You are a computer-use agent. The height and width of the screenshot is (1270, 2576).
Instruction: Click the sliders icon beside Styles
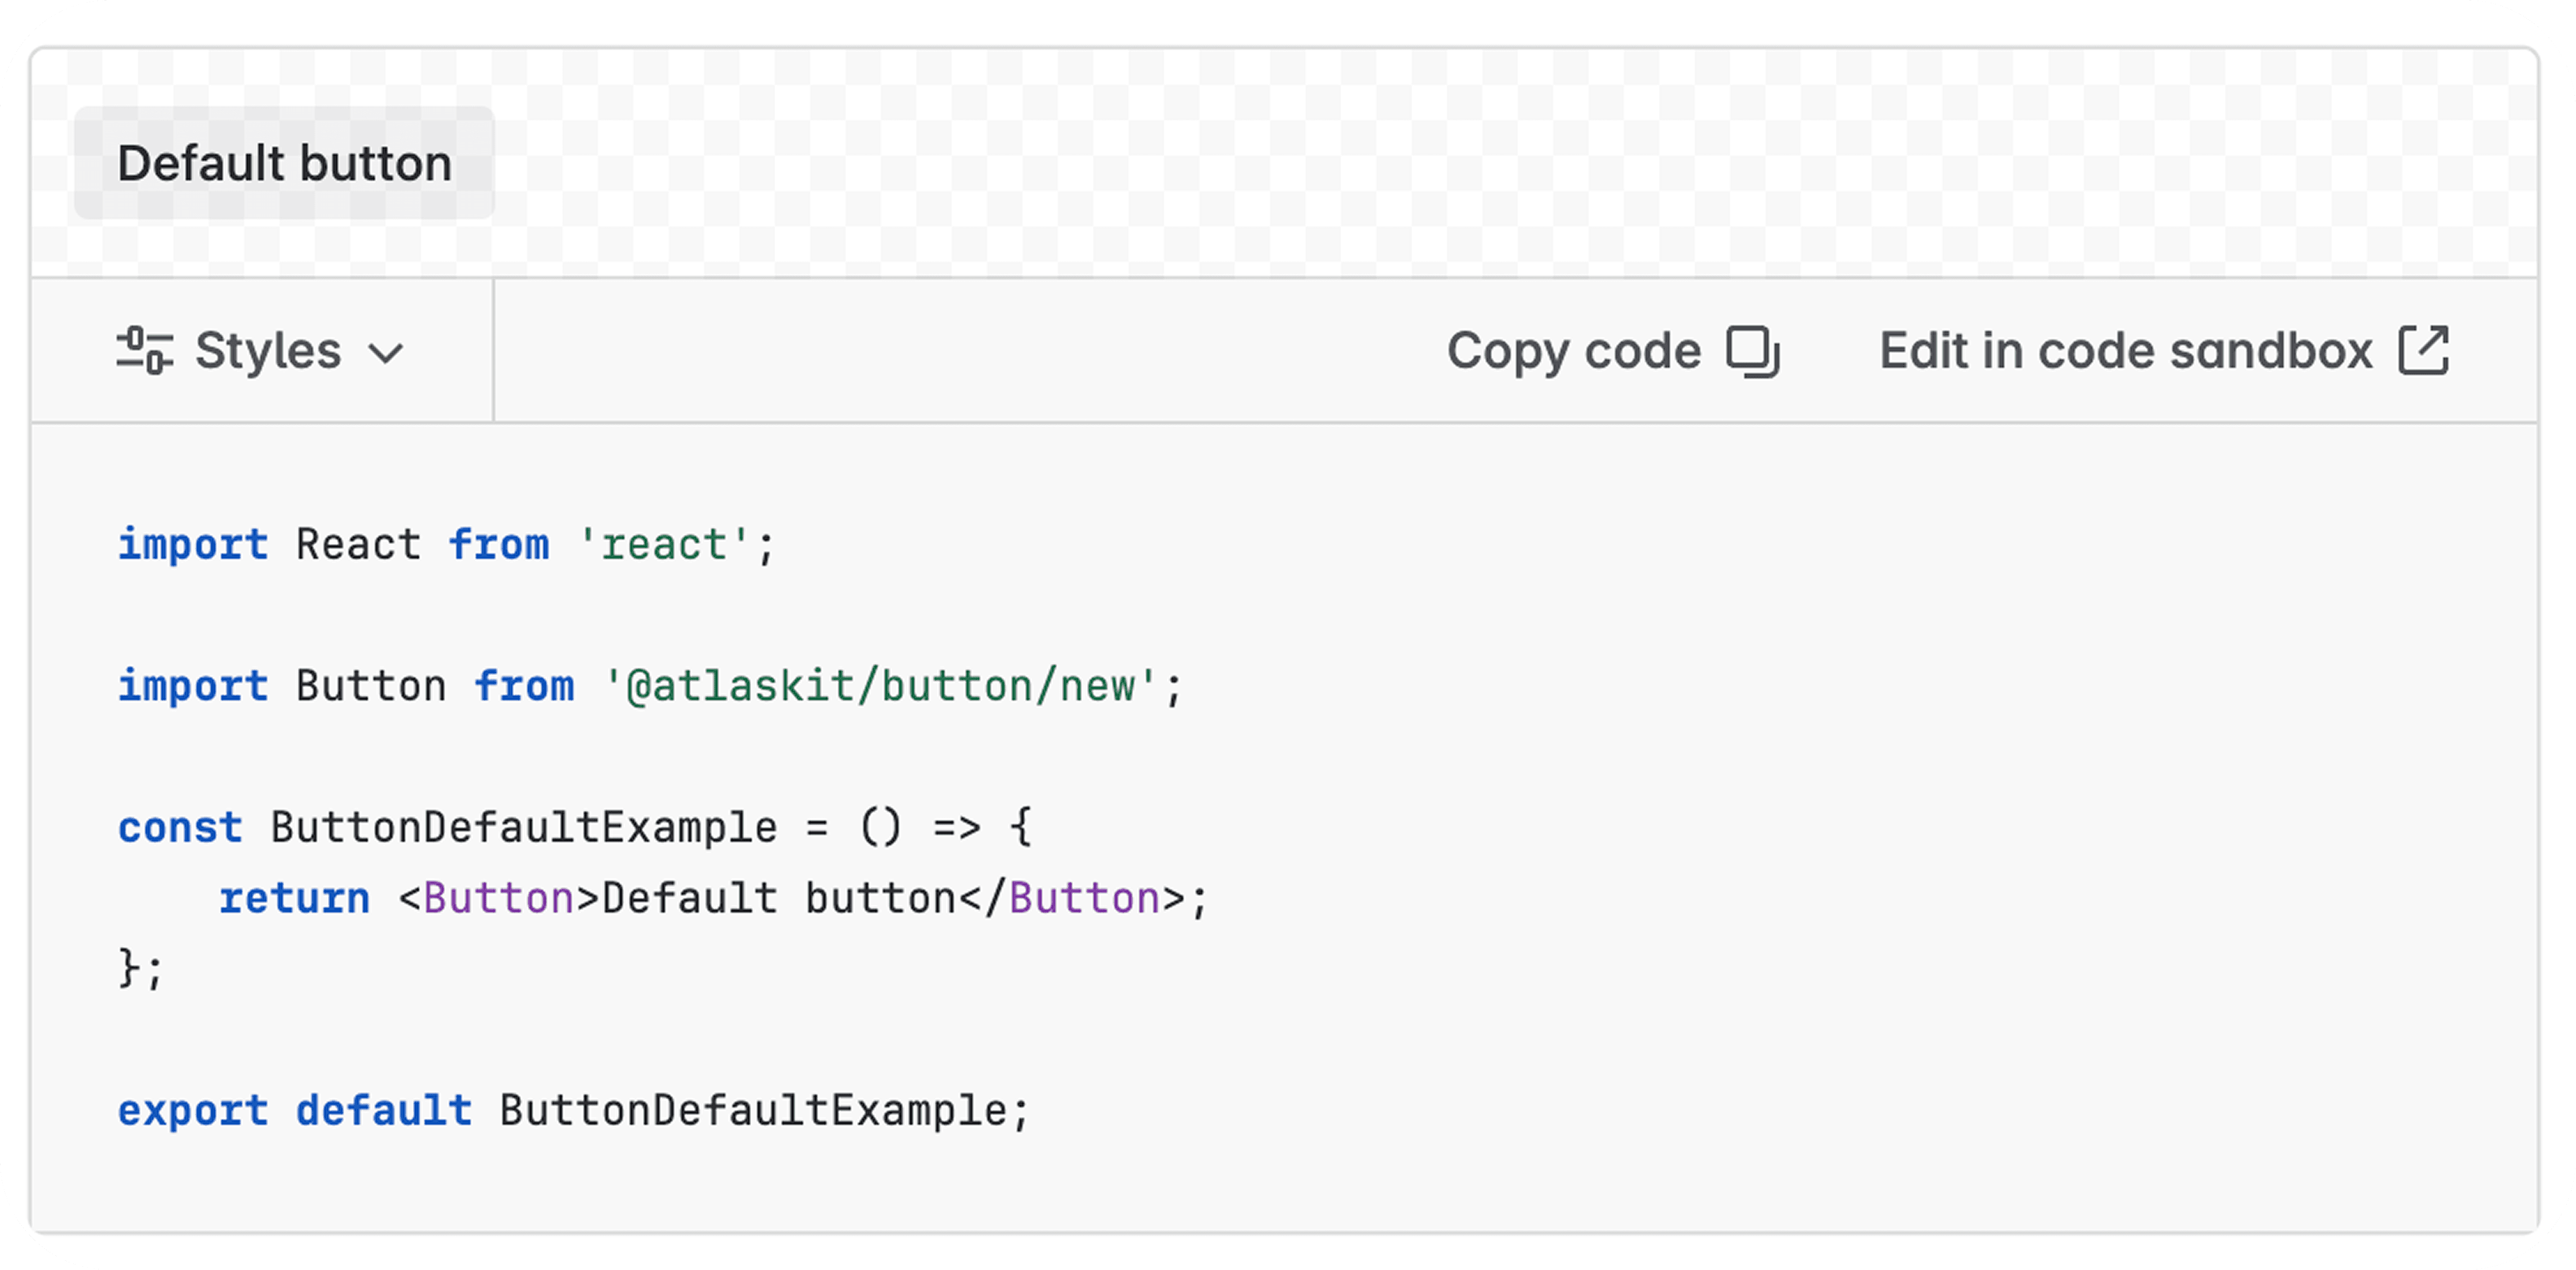145,351
